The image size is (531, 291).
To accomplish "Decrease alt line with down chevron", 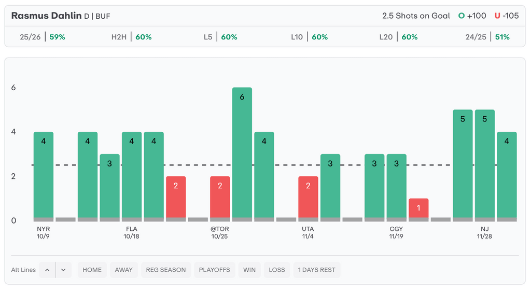I will point(63,270).
